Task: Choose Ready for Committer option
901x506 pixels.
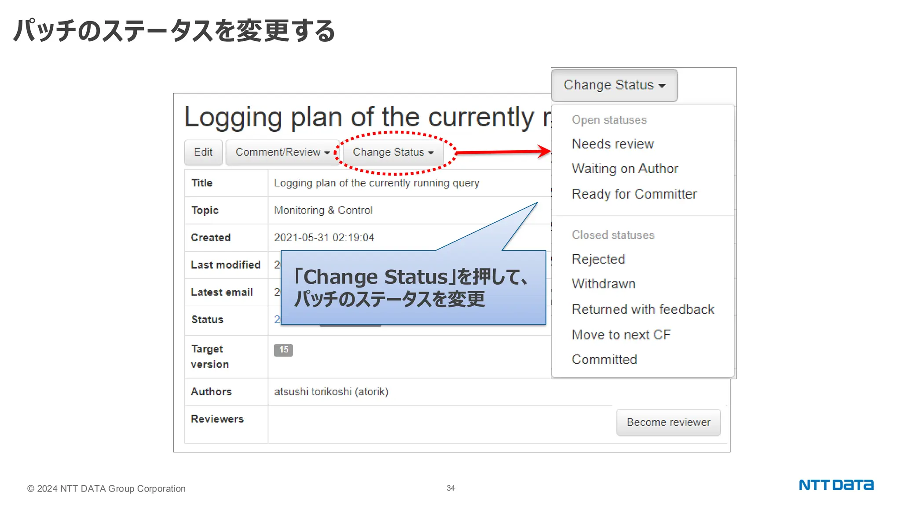Action: pos(634,194)
